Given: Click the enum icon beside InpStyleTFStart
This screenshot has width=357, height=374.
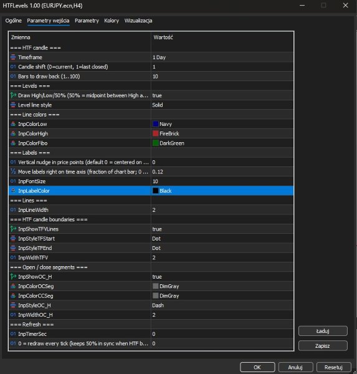Looking at the screenshot, I should tap(13, 239).
